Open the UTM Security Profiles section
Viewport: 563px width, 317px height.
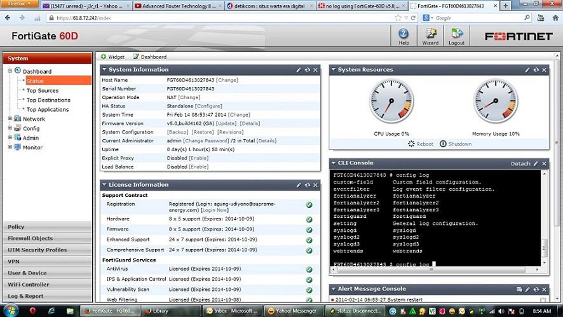click(x=48, y=250)
